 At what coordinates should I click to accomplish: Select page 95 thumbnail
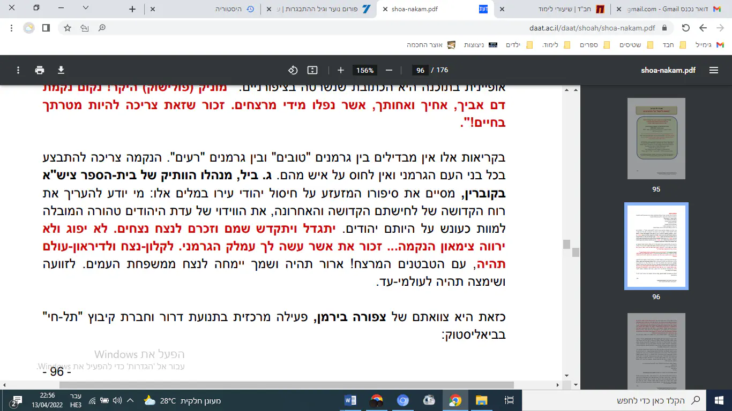coord(656,140)
